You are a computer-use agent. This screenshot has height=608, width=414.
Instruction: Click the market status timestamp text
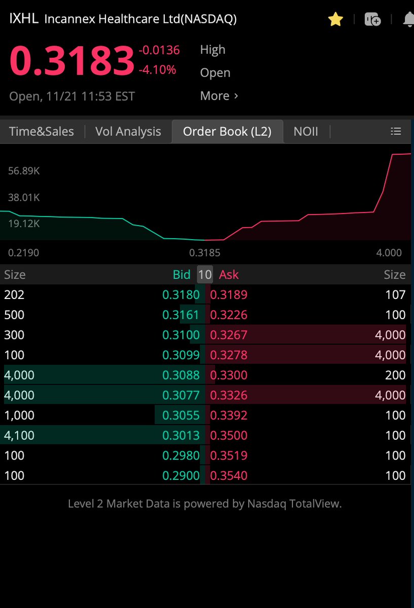tap(72, 96)
